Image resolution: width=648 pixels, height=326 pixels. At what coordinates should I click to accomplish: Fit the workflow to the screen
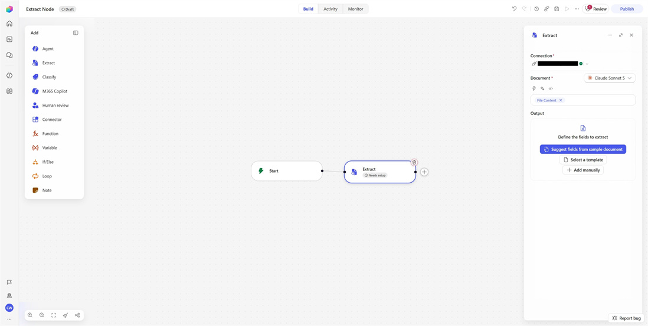[54, 315]
